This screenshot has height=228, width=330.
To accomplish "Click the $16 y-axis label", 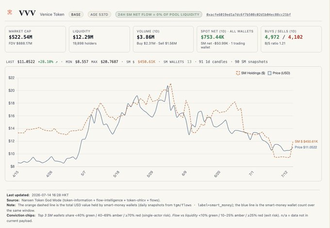I will [11, 116].
